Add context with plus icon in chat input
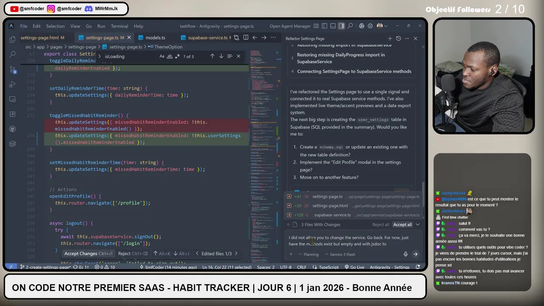The width and height of the screenshot is (544, 306). [x=291, y=254]
